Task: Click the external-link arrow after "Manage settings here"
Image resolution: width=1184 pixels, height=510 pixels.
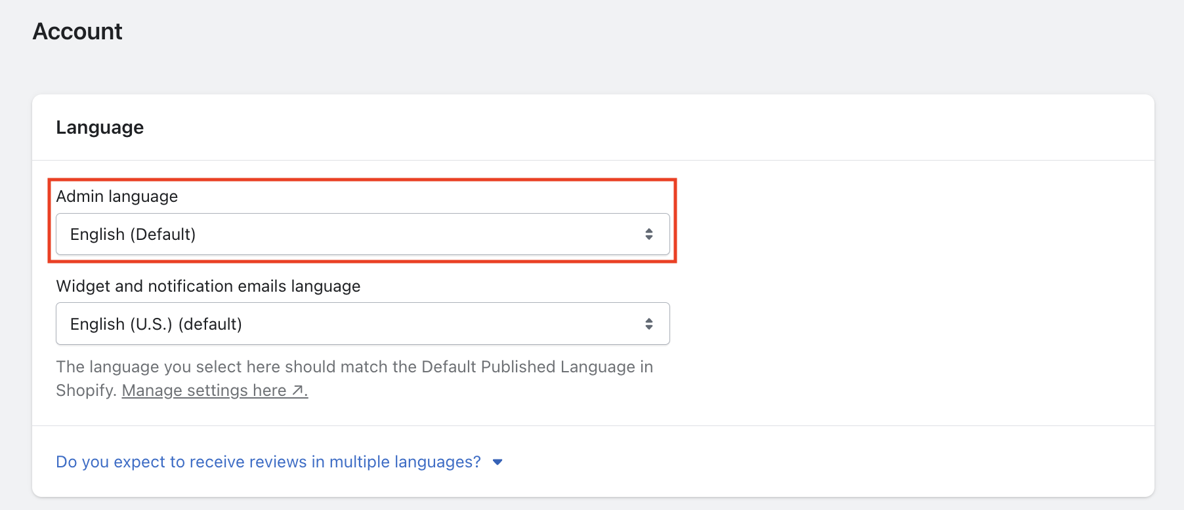Action: coord(299,391)
